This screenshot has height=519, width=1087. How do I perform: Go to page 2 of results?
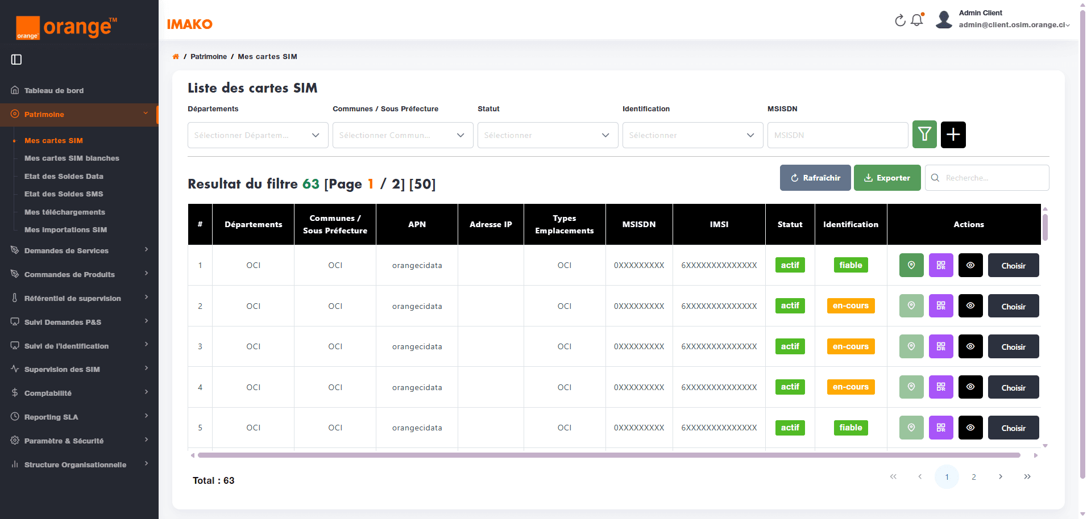[974, 477]
